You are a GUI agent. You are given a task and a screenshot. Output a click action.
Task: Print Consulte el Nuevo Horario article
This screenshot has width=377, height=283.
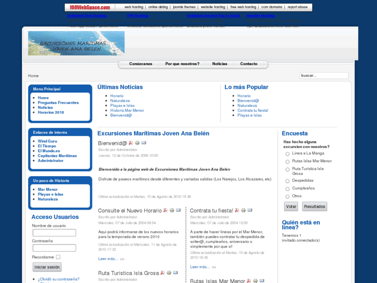172,210
